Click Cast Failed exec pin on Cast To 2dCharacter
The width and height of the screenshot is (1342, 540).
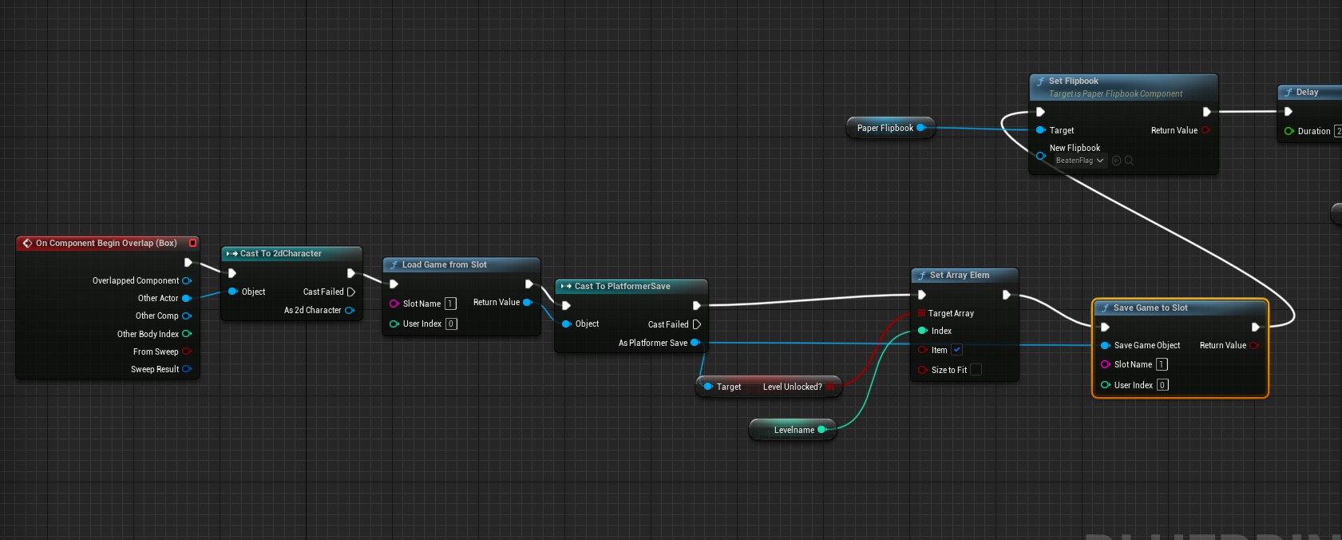point(350,292)
